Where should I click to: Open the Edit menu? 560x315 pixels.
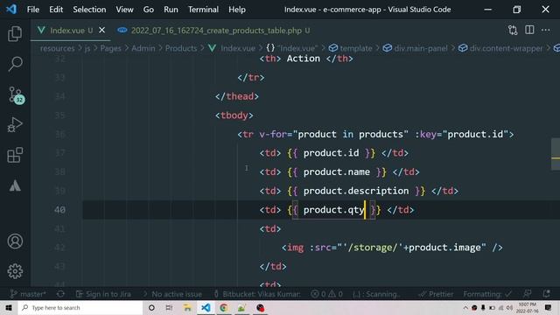coord(56,10)
